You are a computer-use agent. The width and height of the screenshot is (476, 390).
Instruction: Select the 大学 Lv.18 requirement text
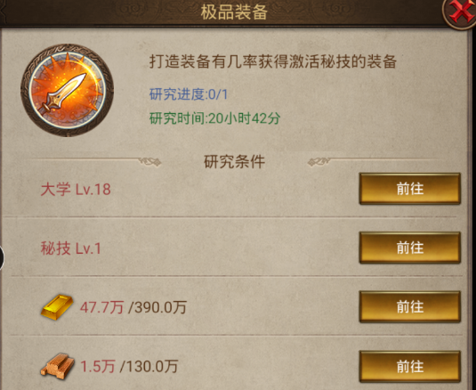click(76, 190)
